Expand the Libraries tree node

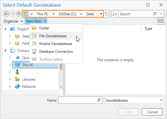[x=10, y=79]
